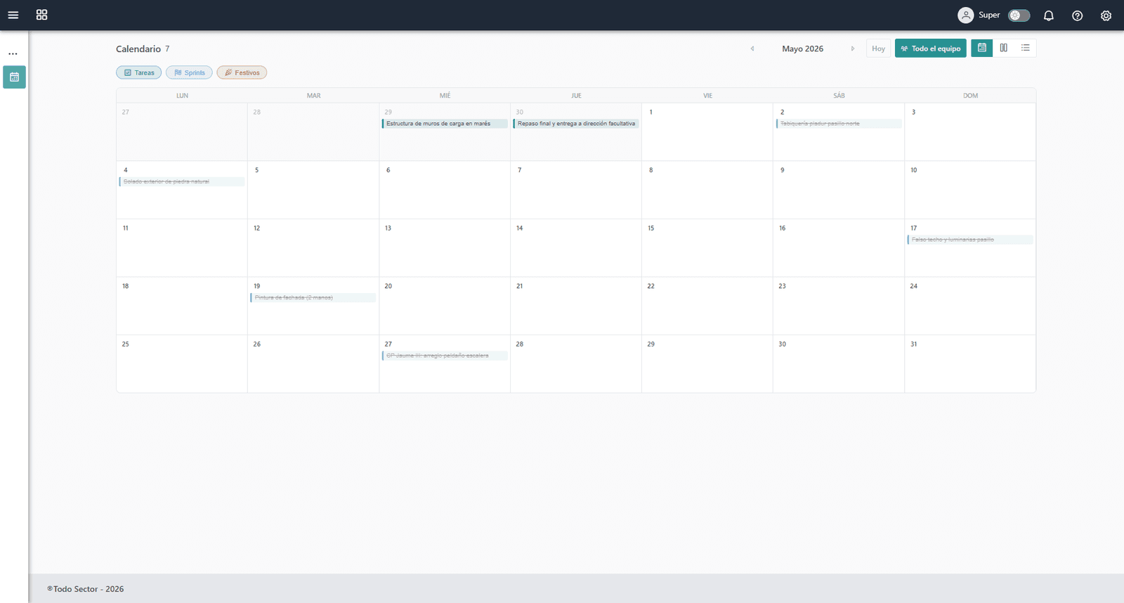Go to previous month arrow
1124x603 pixels.
tap(752, 48)
